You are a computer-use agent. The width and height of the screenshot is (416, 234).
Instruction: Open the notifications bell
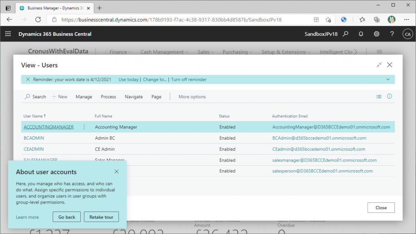(361, 34)
